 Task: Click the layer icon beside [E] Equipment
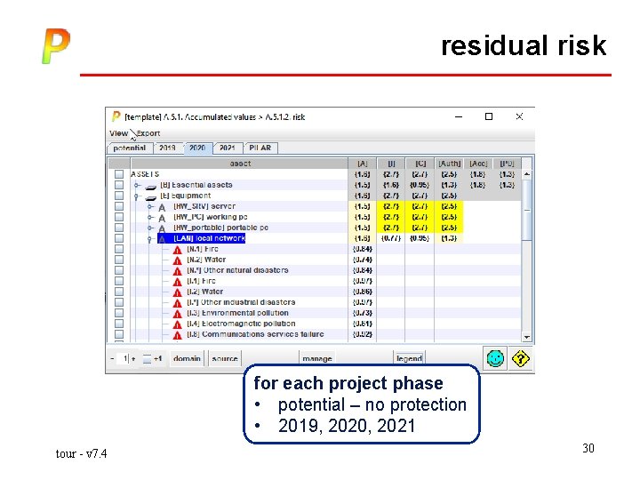(x=151, y=197)
